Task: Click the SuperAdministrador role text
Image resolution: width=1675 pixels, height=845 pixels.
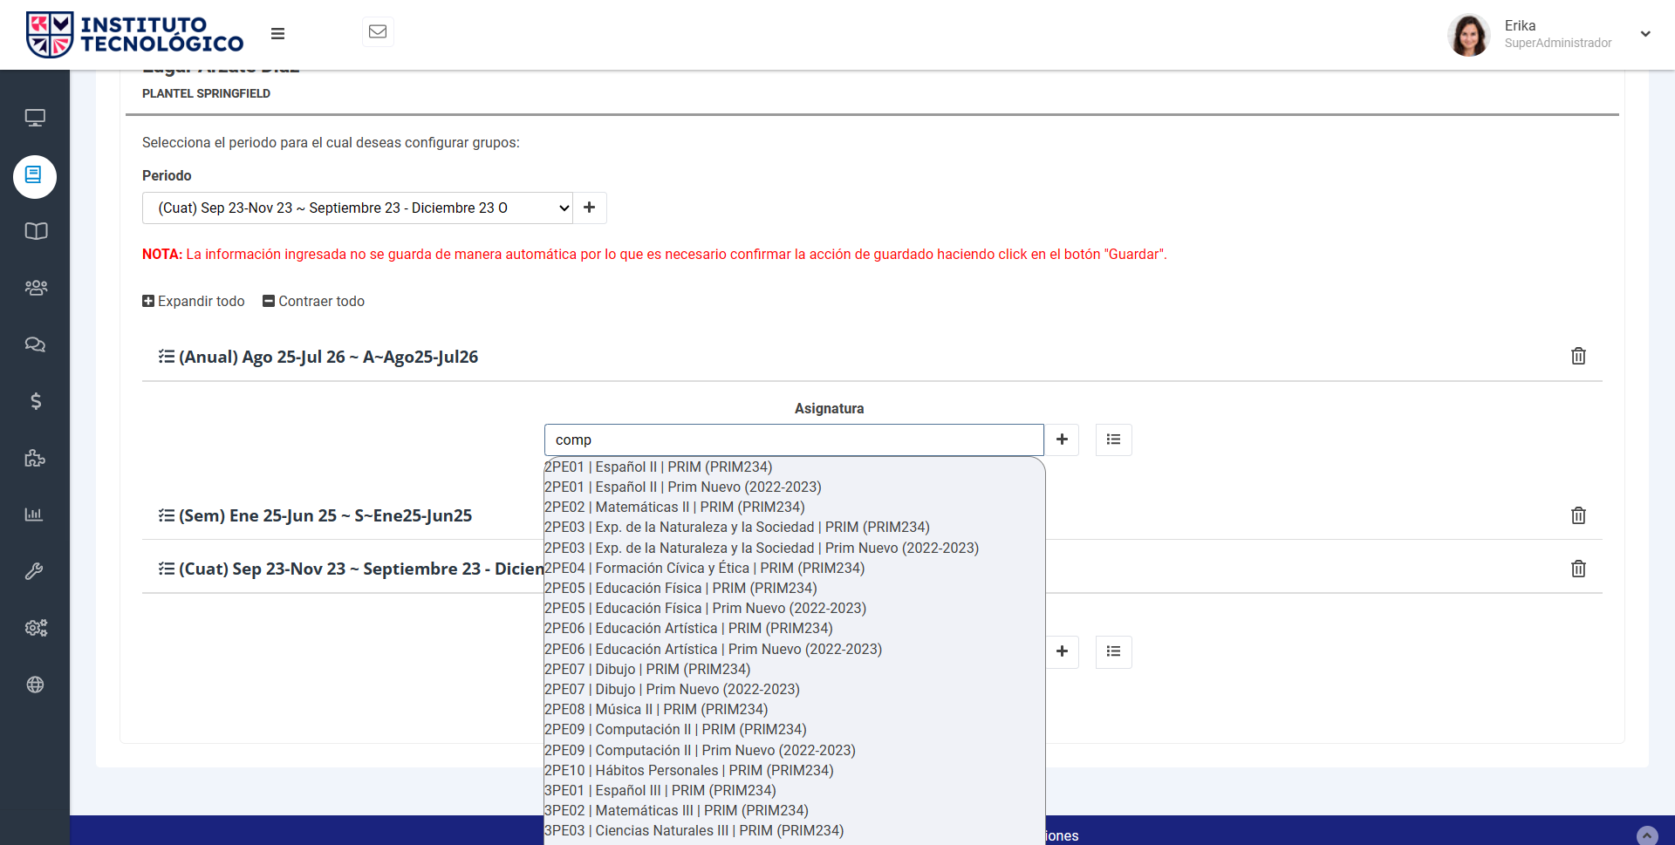Action: (x=1558, y=43)
